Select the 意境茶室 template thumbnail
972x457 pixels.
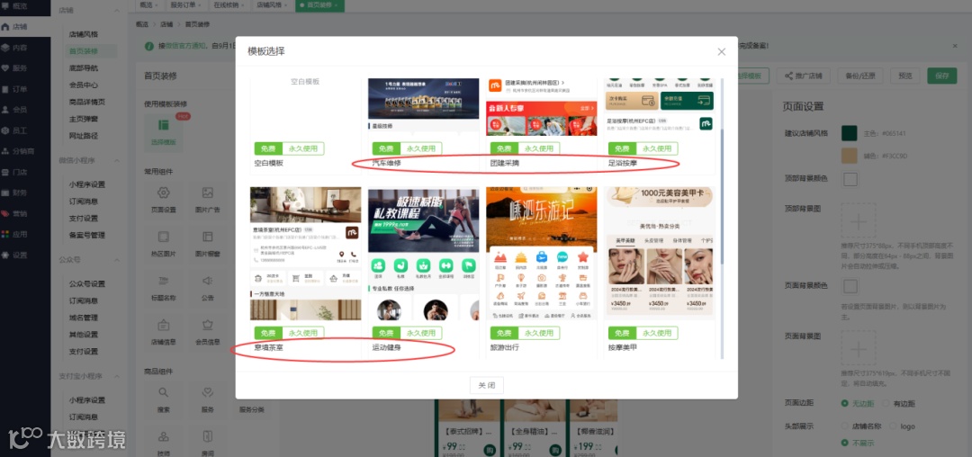coord(306,254)
